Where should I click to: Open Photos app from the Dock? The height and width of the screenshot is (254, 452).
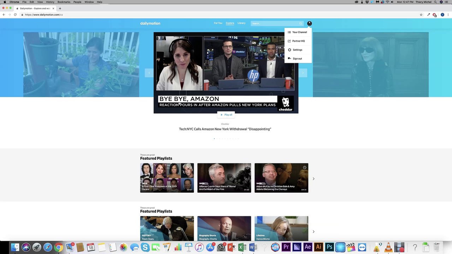click(123, 247)
